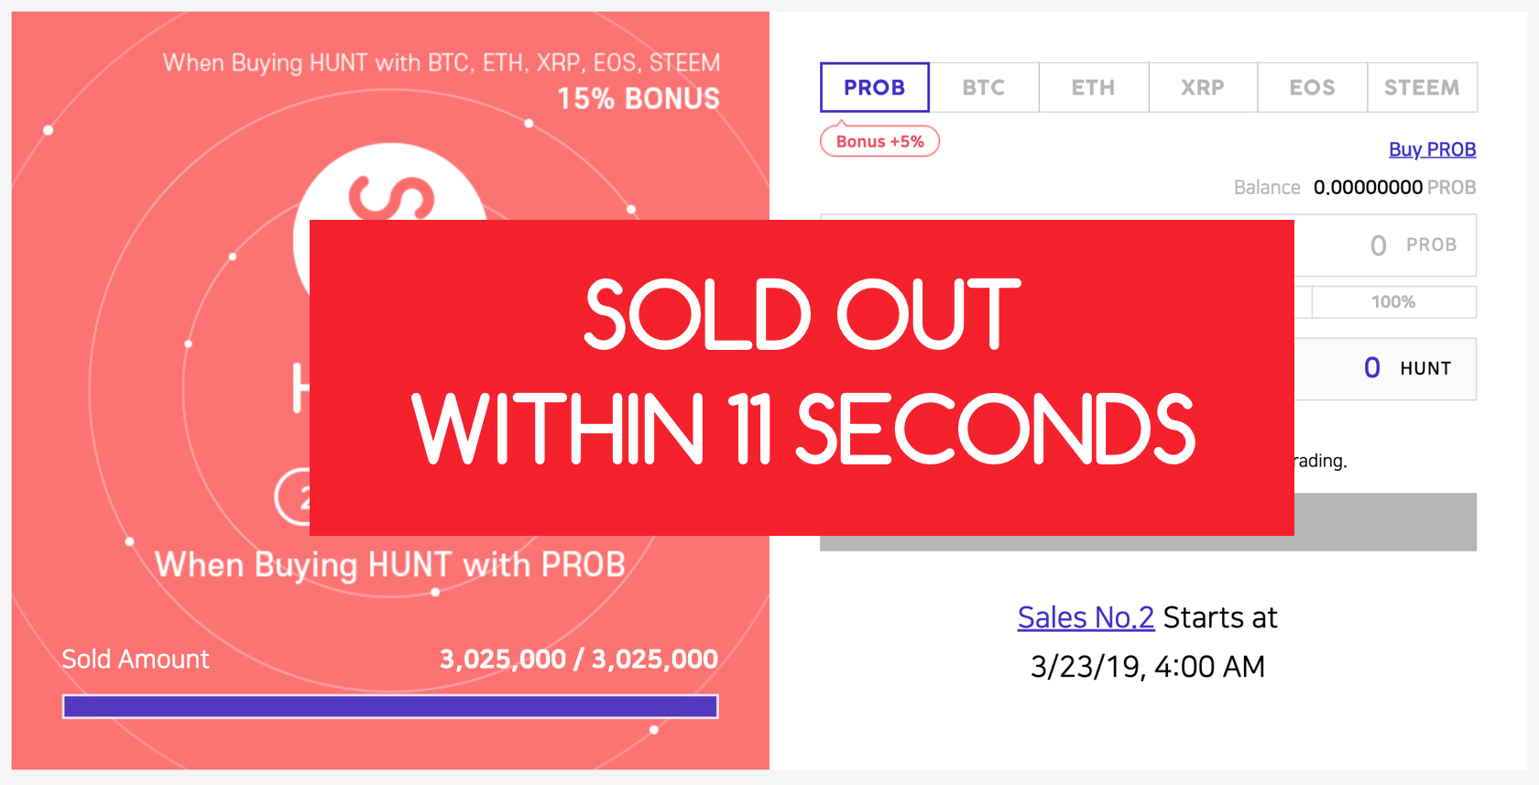Follow the Buy PROB link
This screenshot has width=1539, height=785.
click(1432, 149)
